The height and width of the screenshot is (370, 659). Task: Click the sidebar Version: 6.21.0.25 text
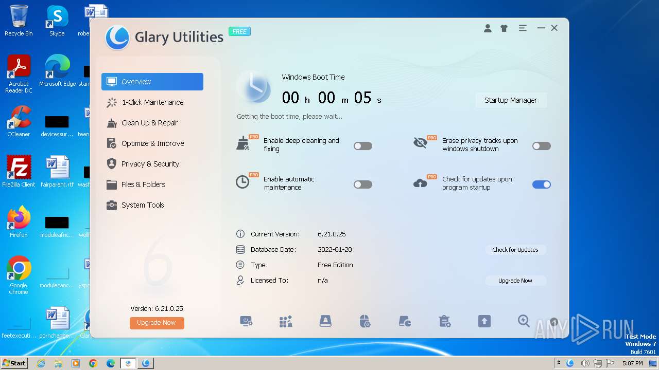tap(157, 308)
